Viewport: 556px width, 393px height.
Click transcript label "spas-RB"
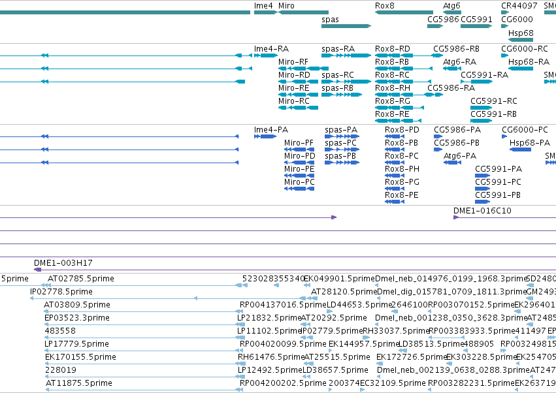click(337, 88)
